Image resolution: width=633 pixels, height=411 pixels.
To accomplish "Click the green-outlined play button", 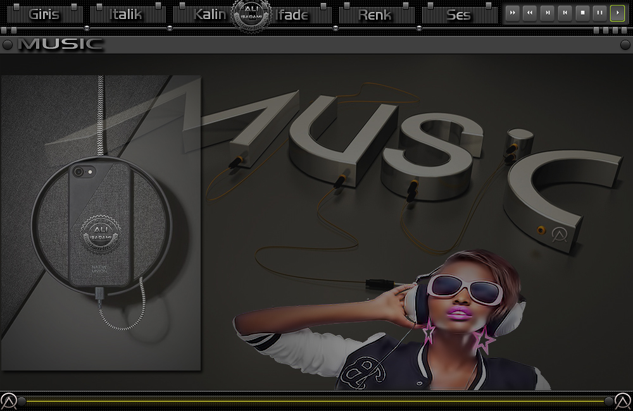I will tap(617, 13).
